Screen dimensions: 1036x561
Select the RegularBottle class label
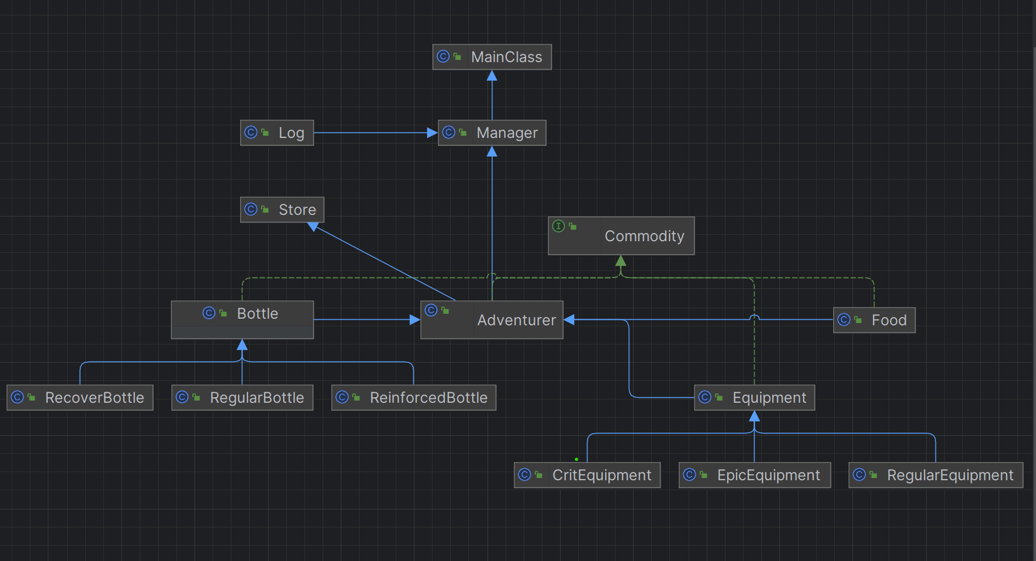(x=257, y=398)
